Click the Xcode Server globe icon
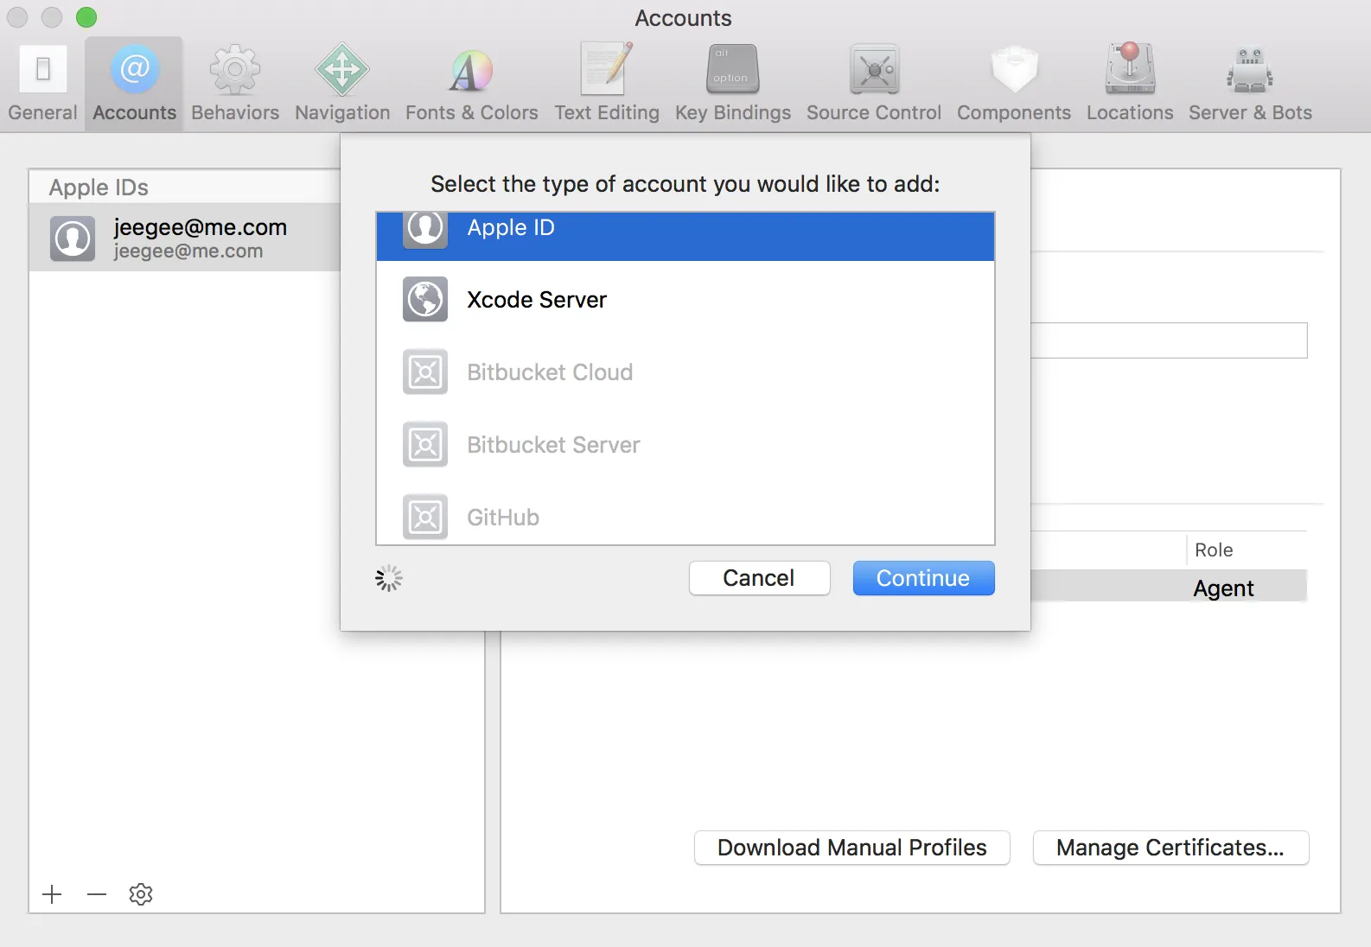Image resolution: width=1371 pixels, height=947 pixels. tap(425, 299)
